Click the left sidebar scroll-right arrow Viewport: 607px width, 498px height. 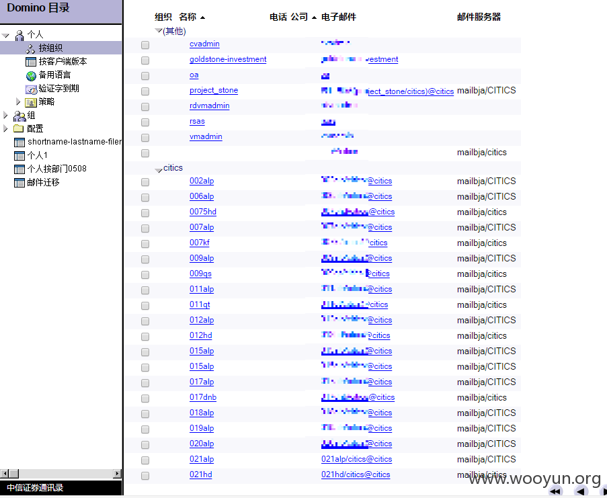coord(117,474)
